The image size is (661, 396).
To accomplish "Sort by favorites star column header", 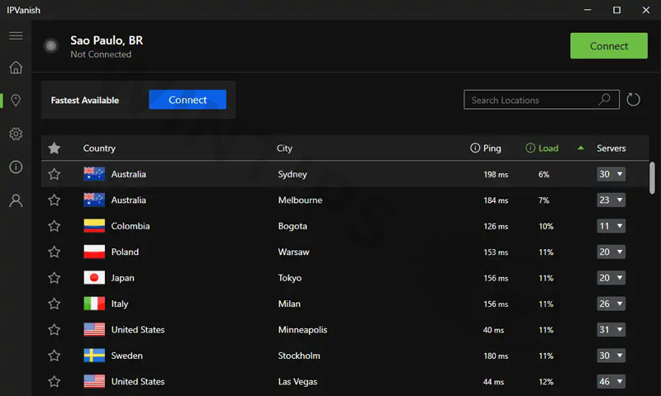I will (x=54, y=148).
